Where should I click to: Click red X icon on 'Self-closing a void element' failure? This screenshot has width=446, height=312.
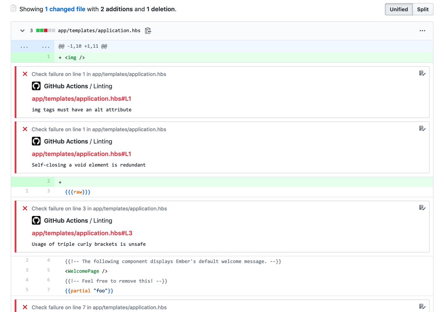[x=25, y=129]
